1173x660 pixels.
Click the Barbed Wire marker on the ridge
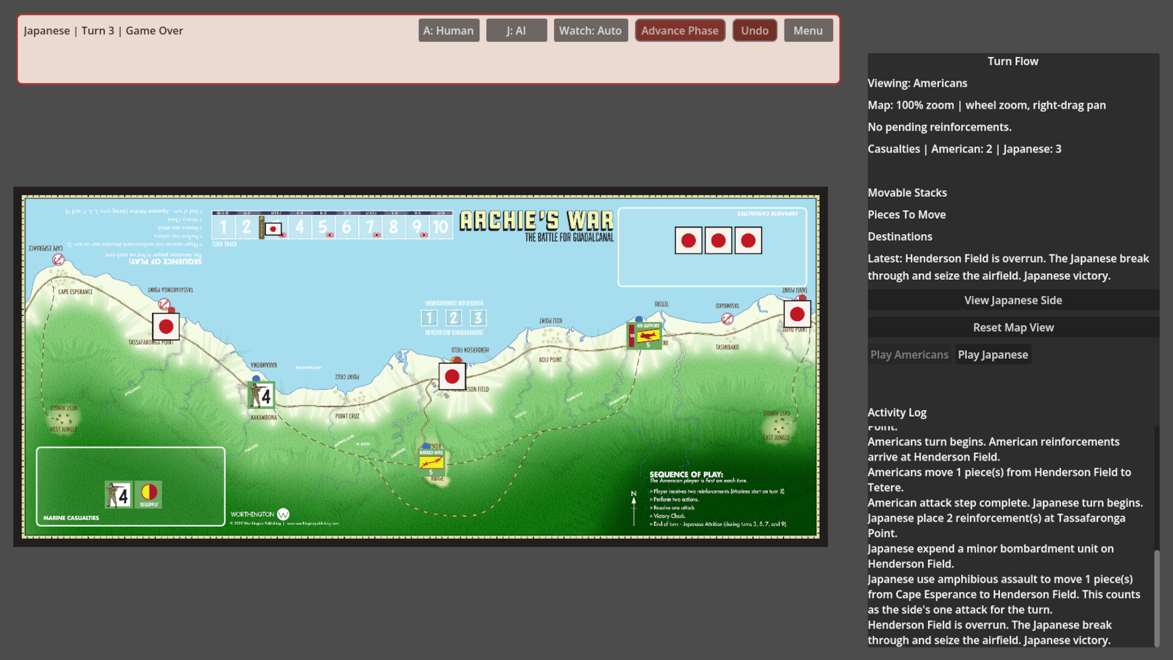pyautogui.click(x=431, y=463)
